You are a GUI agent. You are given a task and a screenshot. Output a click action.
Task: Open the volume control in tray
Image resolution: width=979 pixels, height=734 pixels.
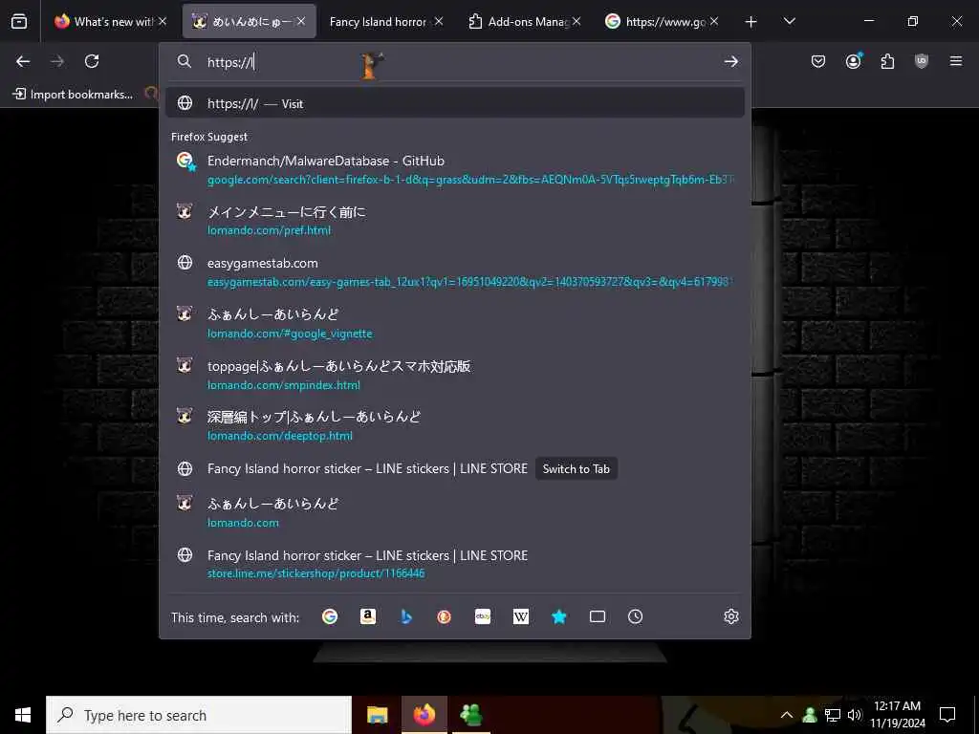[855, 715]
